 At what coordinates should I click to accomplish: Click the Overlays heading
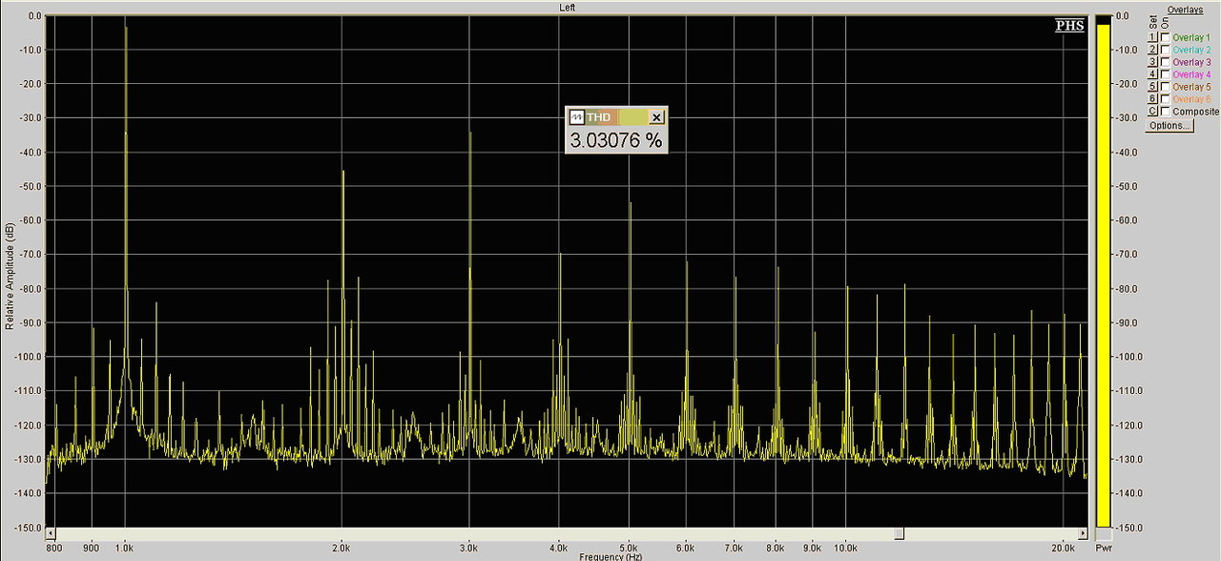point(1185,10)
